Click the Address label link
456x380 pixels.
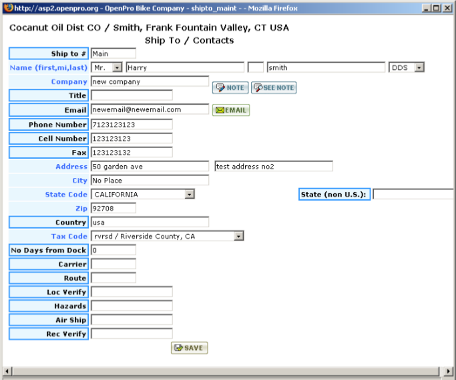pyautogui.click(x=71, y=166)
